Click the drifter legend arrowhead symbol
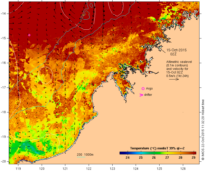Image resolution: width=206 pixels, height=171 pixels. 141,95
